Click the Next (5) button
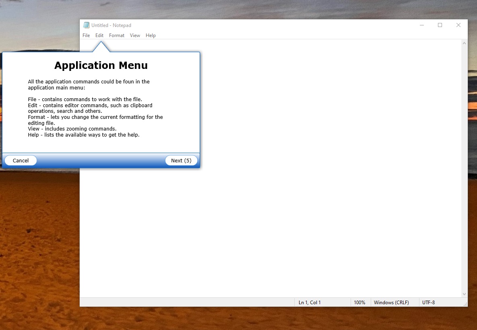Screen dimensions: 477x330 (181, 160)
